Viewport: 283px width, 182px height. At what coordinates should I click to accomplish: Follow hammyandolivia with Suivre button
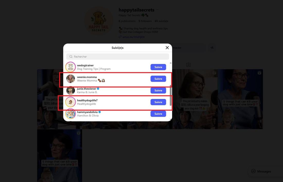pos(158,114)
